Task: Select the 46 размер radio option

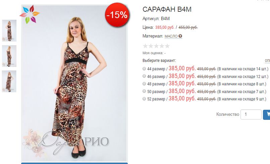Action: pos(144,76)
